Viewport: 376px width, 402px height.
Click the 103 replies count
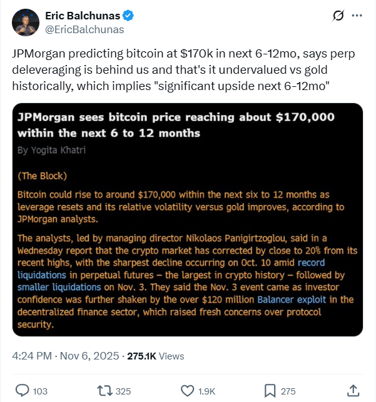point(40,391)
